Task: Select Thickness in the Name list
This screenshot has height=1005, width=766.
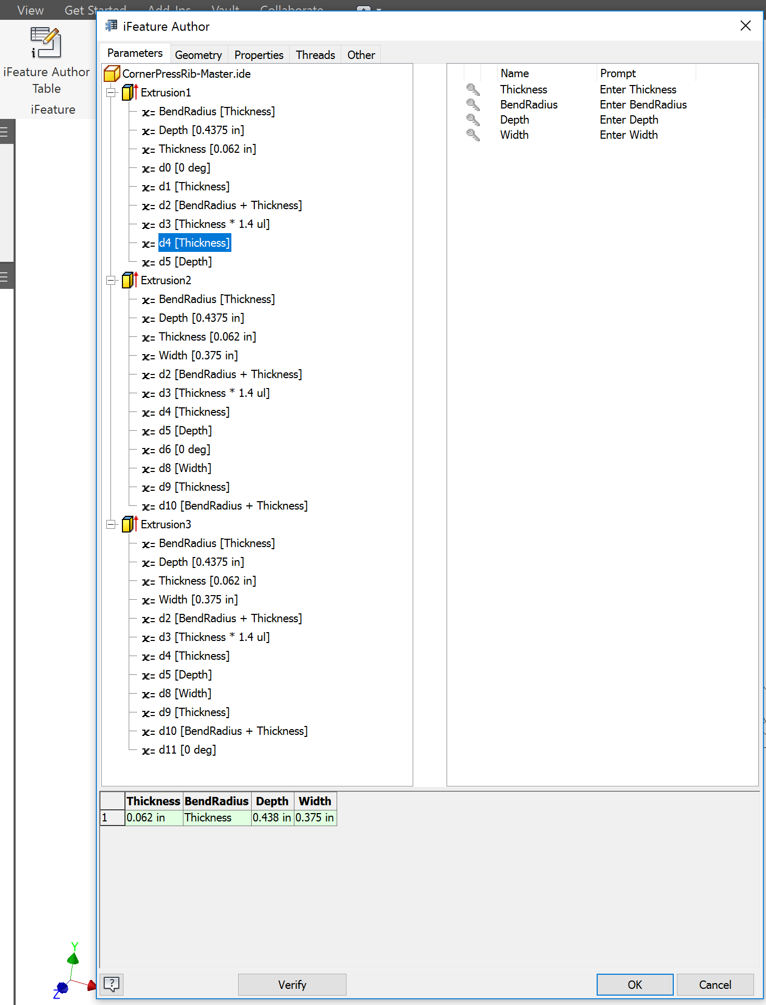Action: pos(524,90)
